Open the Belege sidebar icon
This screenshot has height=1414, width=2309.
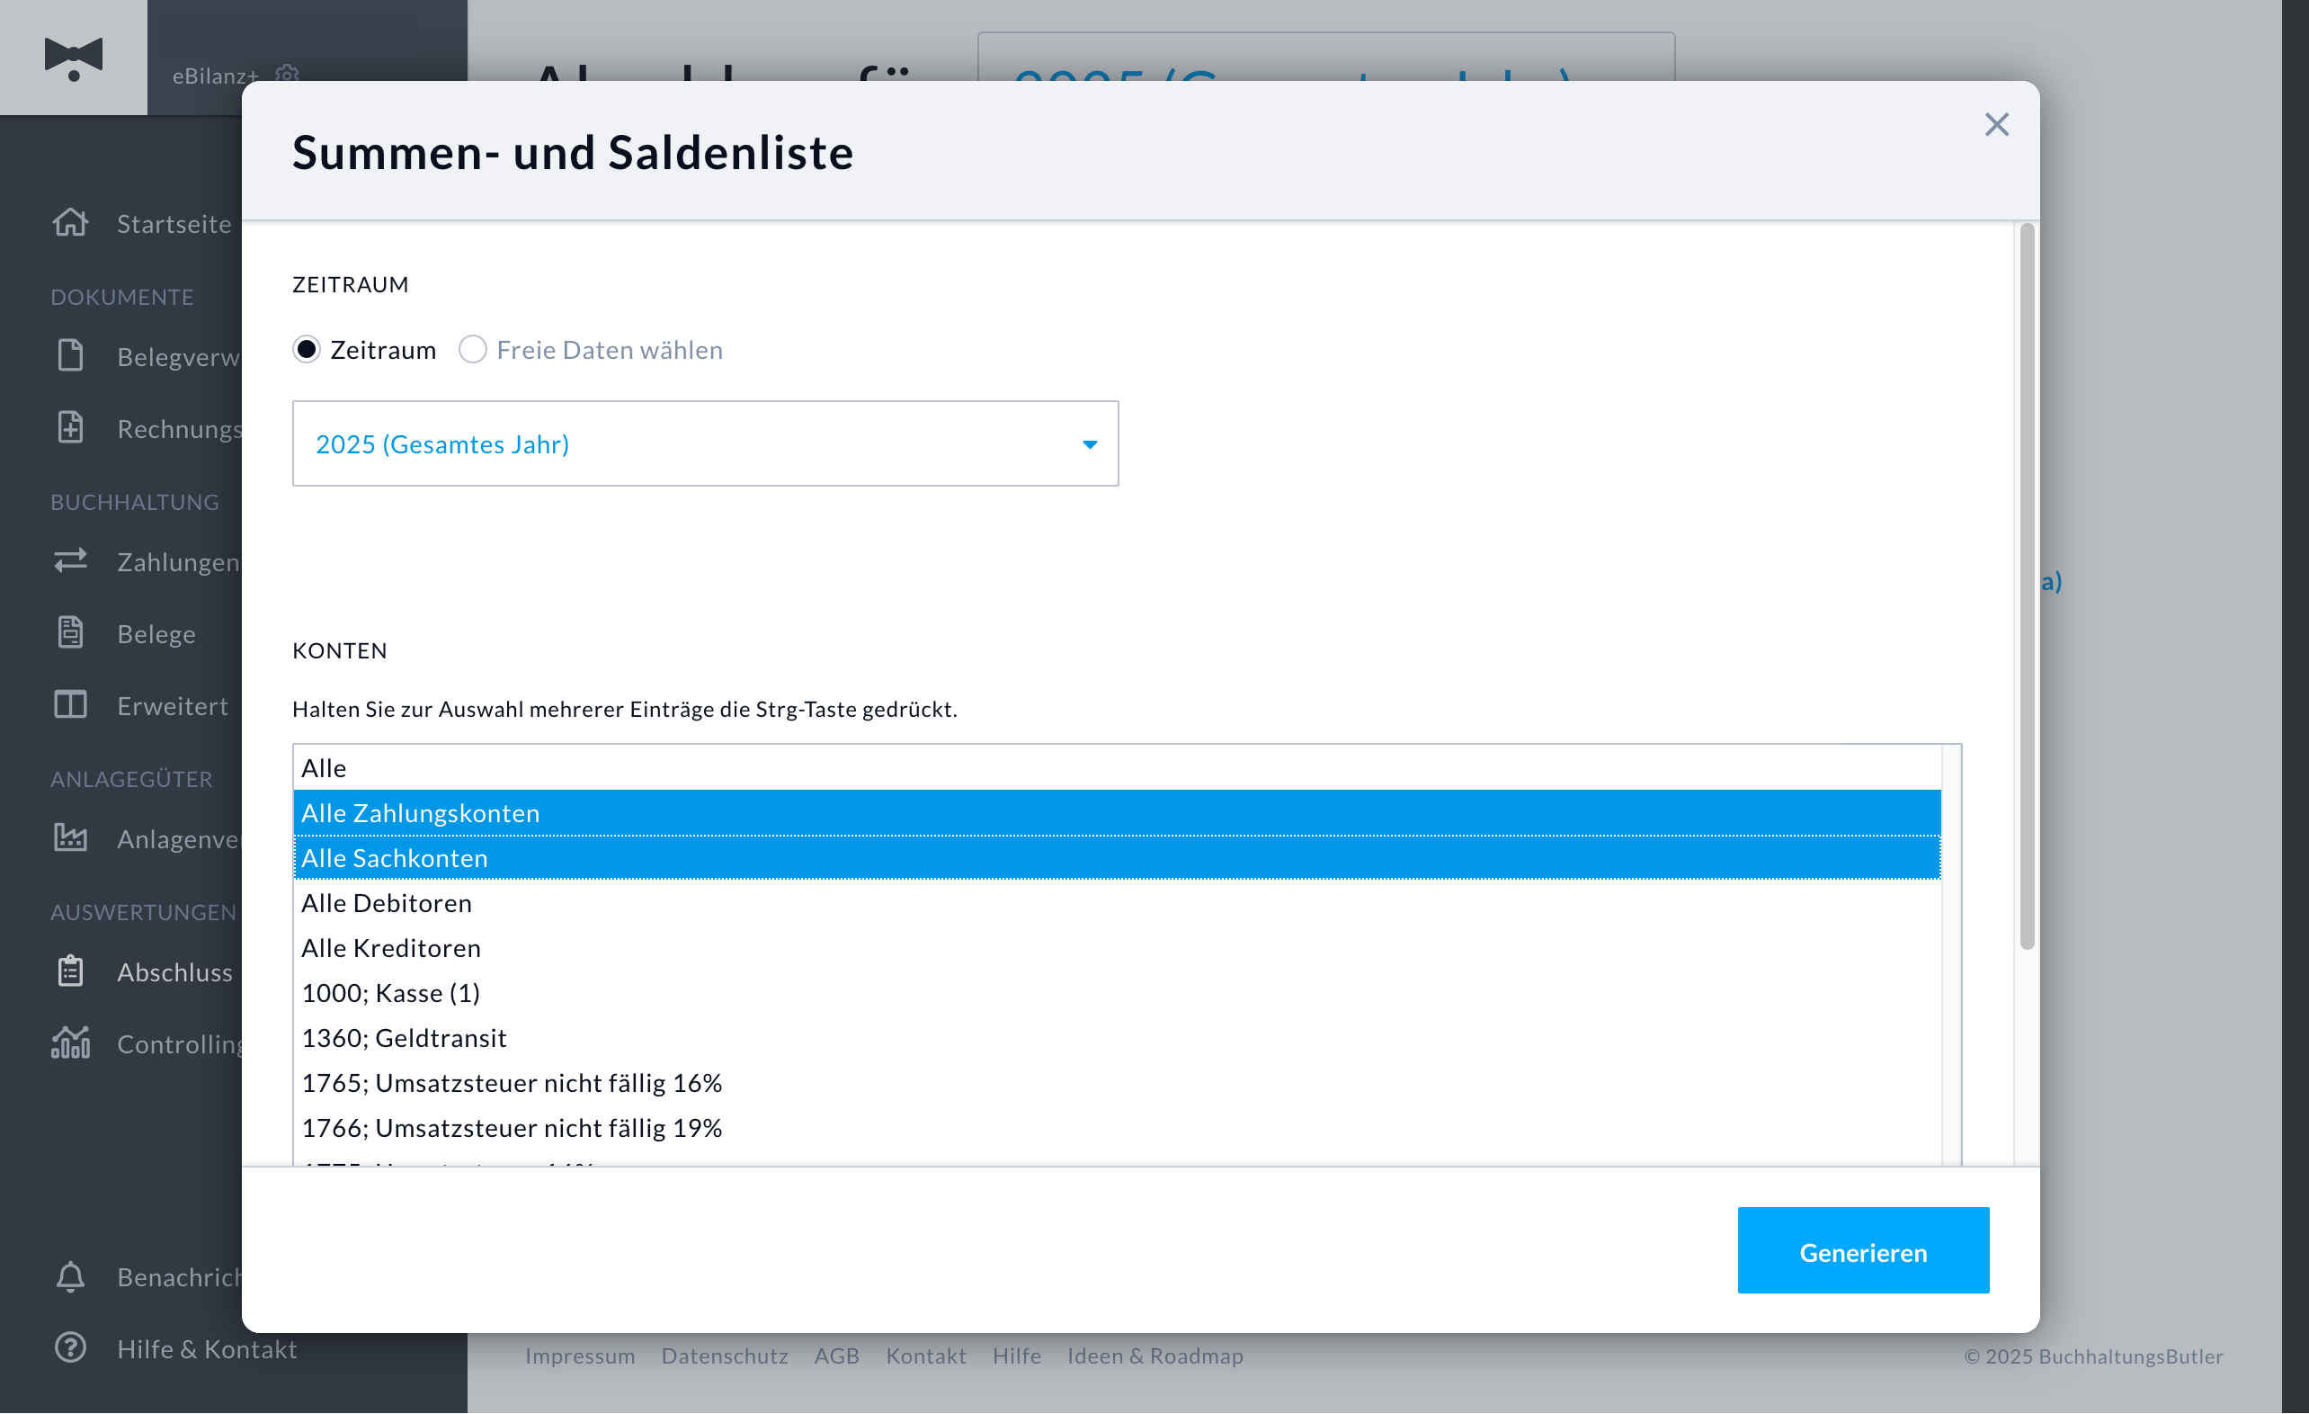click(70, 633)
